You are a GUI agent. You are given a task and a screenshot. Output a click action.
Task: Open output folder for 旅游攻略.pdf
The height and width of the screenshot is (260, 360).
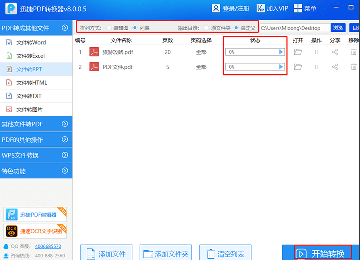click(298, 52)
